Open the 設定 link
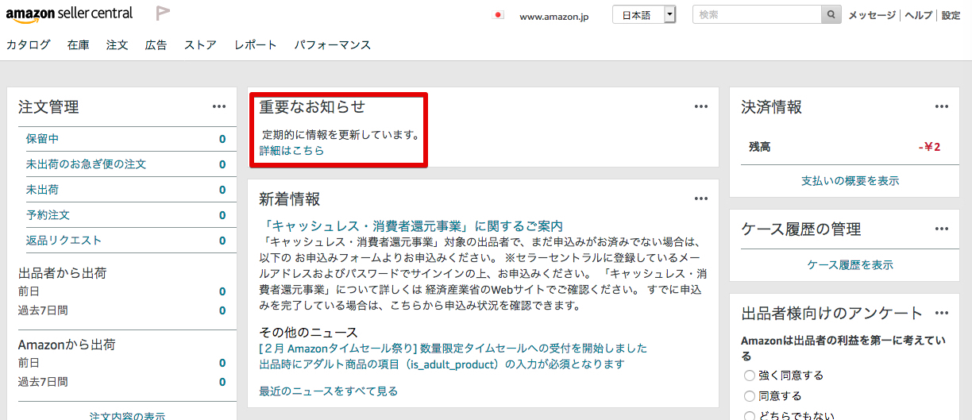 pos(951,15)
